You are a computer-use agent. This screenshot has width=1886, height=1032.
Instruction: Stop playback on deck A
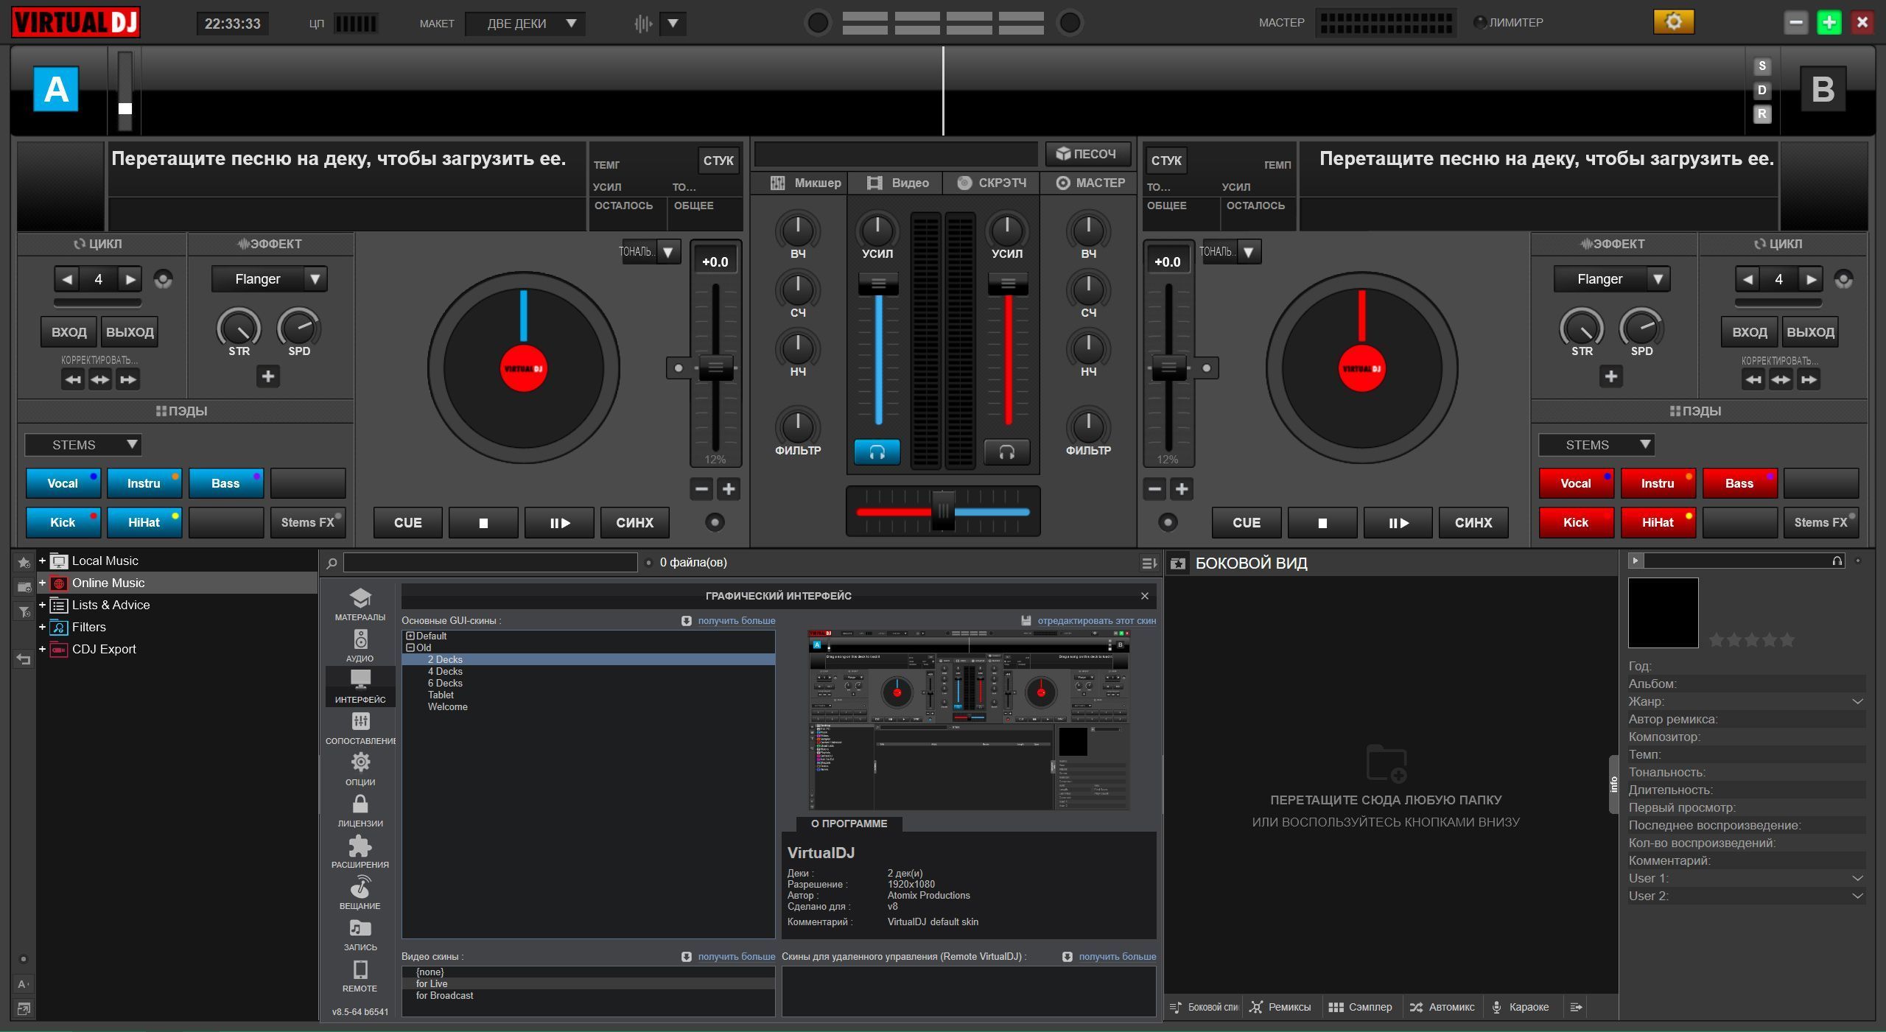483,522
